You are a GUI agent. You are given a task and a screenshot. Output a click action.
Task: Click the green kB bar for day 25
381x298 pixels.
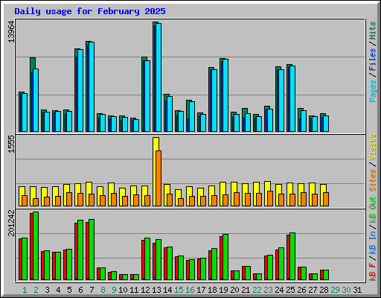[292, 256]
